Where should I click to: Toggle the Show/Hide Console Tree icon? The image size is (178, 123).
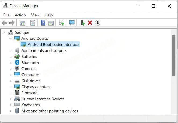click(x=23, y=23)
